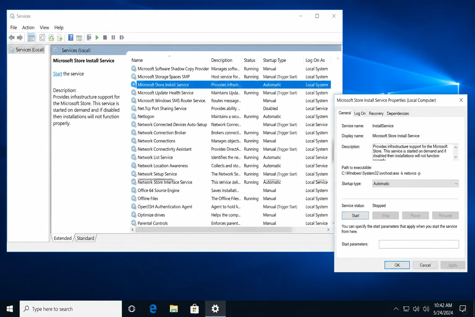
Task: Select Office 64 Source Engine service
Action: pyautogui.click(x=230, y=190)
